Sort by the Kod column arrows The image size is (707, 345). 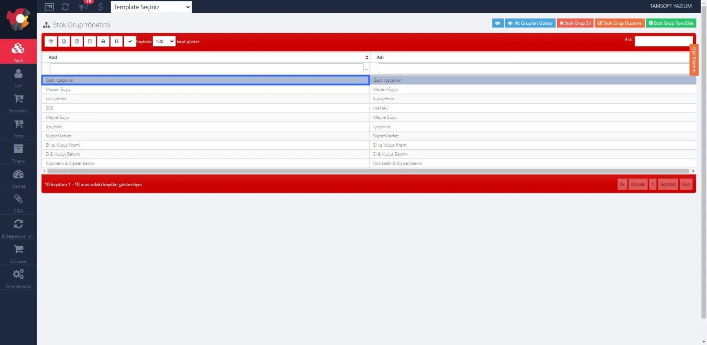pos(367,57)
